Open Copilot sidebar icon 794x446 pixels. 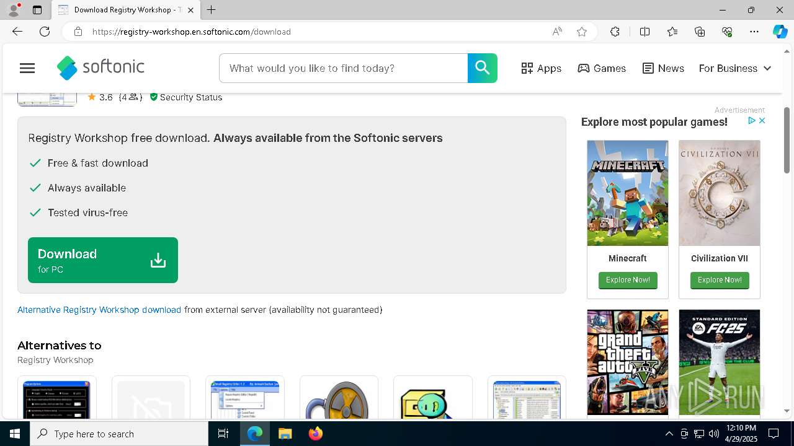click(780, 32)
